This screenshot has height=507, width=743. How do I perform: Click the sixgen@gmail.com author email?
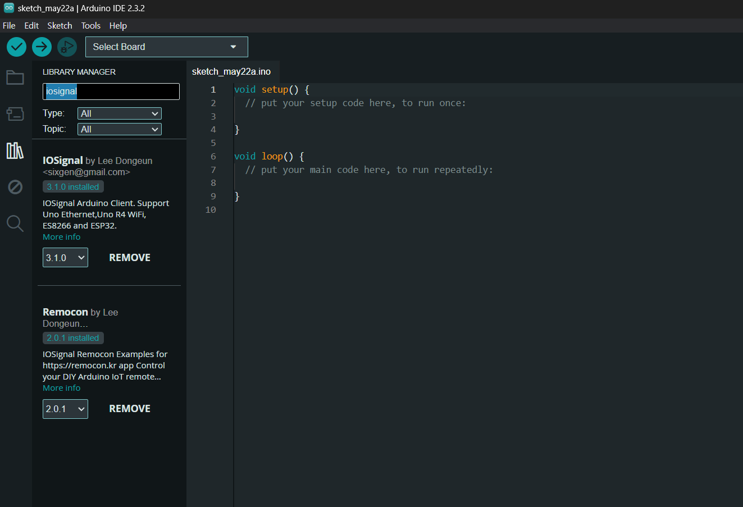(x=86, y=172)
